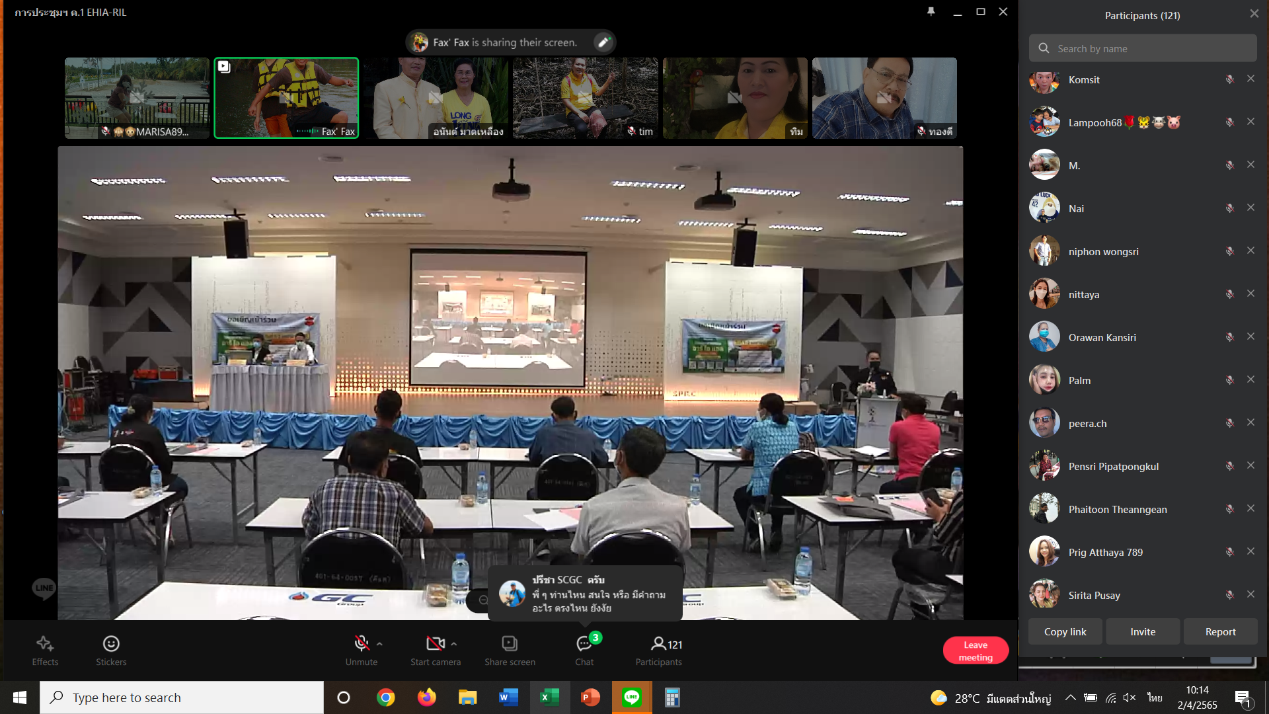Unmute the microphone
Screen dimensions: 1269x714
click(x=361, y=650)
